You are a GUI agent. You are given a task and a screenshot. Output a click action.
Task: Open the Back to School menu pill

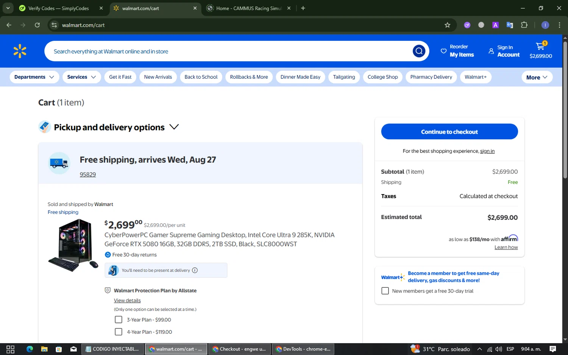coord(201,77)
